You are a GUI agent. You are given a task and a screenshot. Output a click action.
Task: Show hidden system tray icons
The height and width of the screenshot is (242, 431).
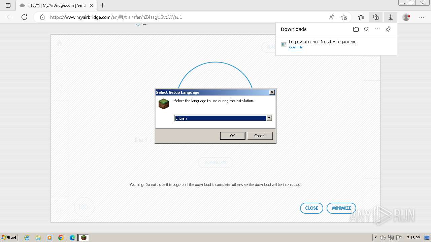coord(375,238)
